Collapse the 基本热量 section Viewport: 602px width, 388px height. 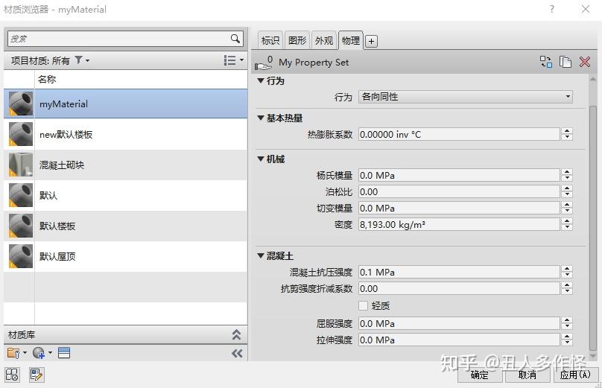pos(261,118)
